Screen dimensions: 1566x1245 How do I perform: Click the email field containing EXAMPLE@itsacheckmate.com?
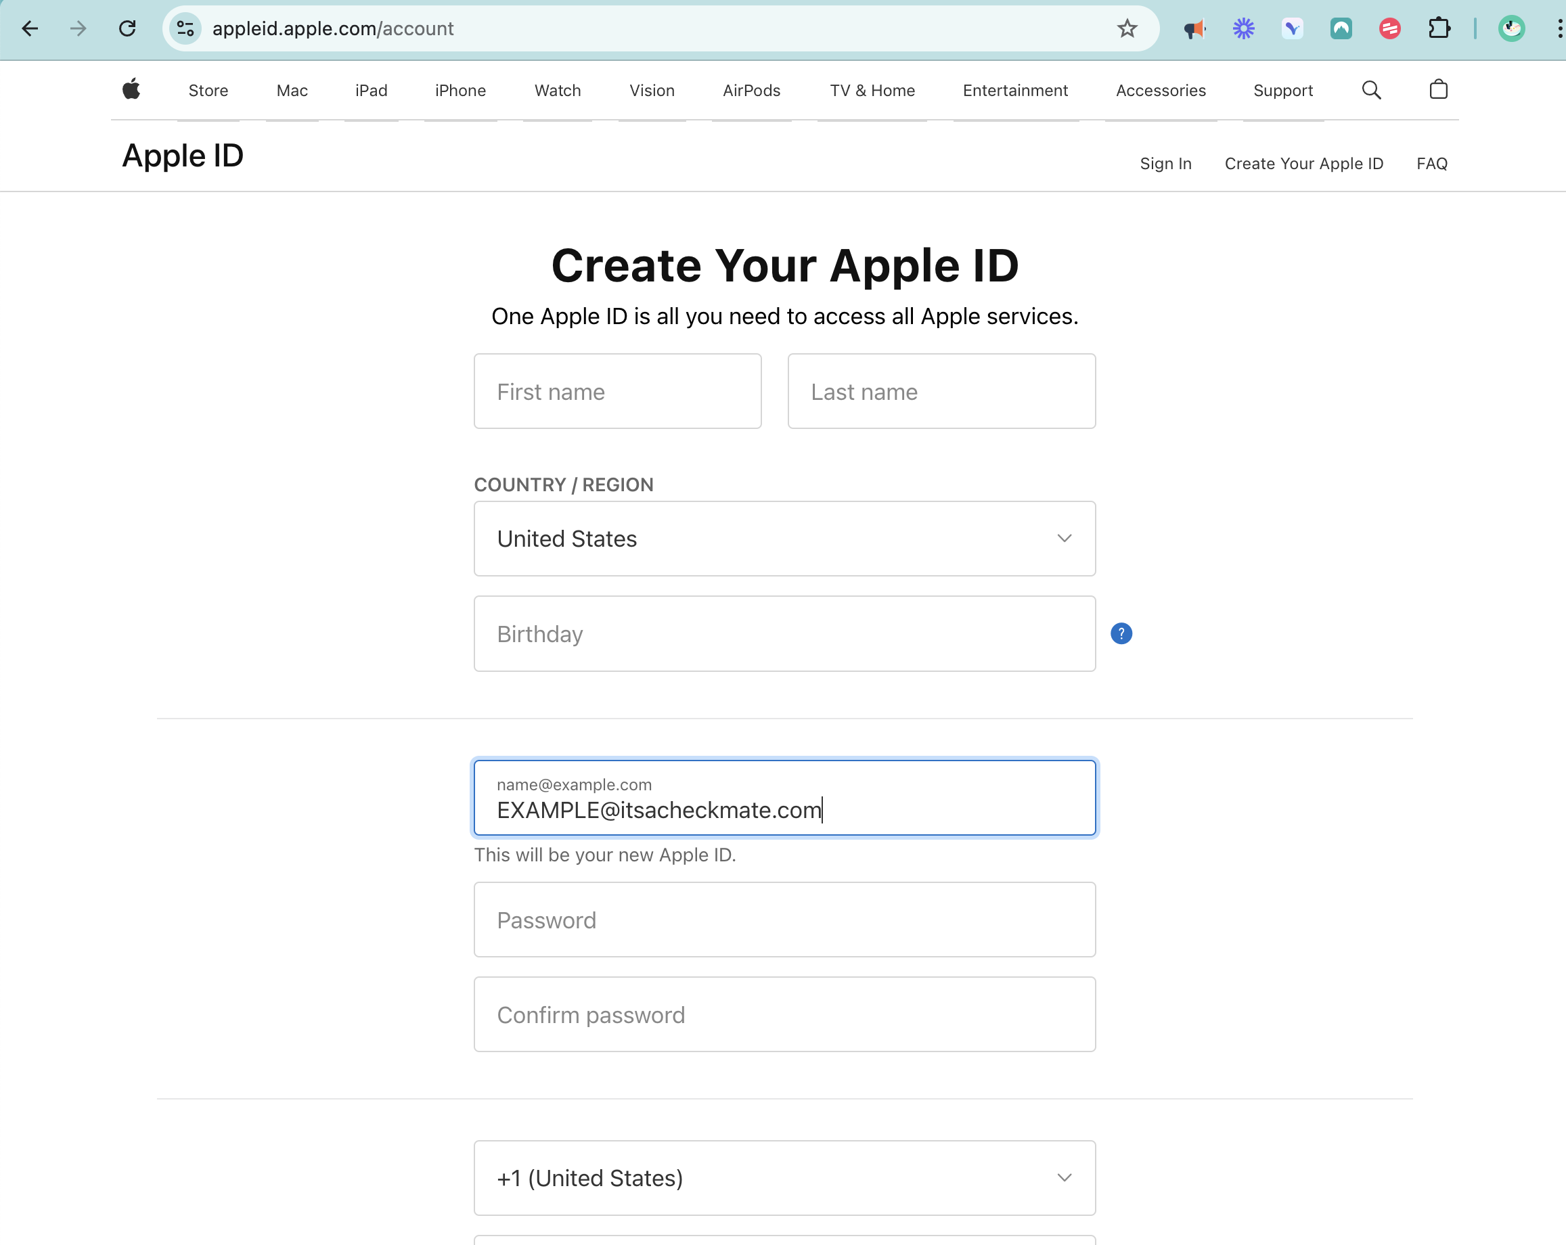coord(784,798)
